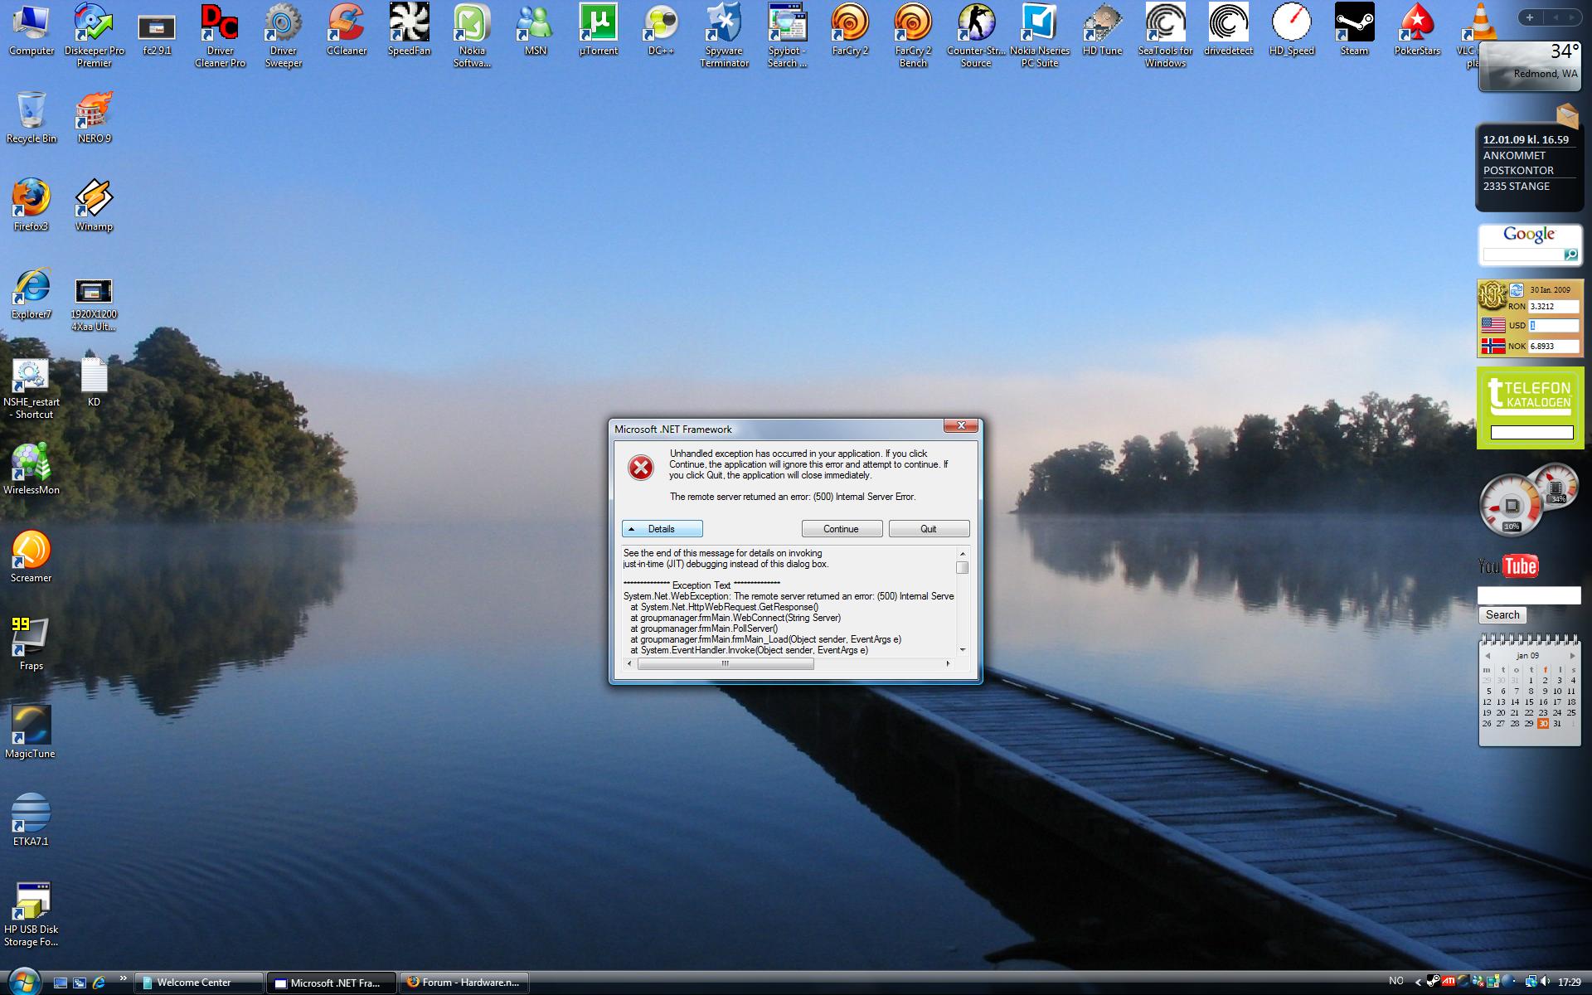Select the HD Tune icon
The image size is (1592, 995).
1102,31
